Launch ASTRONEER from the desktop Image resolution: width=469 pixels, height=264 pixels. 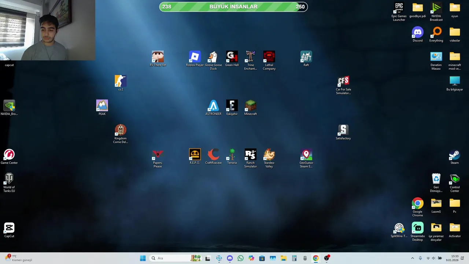coord(213,108)
